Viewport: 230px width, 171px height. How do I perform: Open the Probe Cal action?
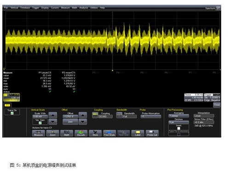click(152, 133)
